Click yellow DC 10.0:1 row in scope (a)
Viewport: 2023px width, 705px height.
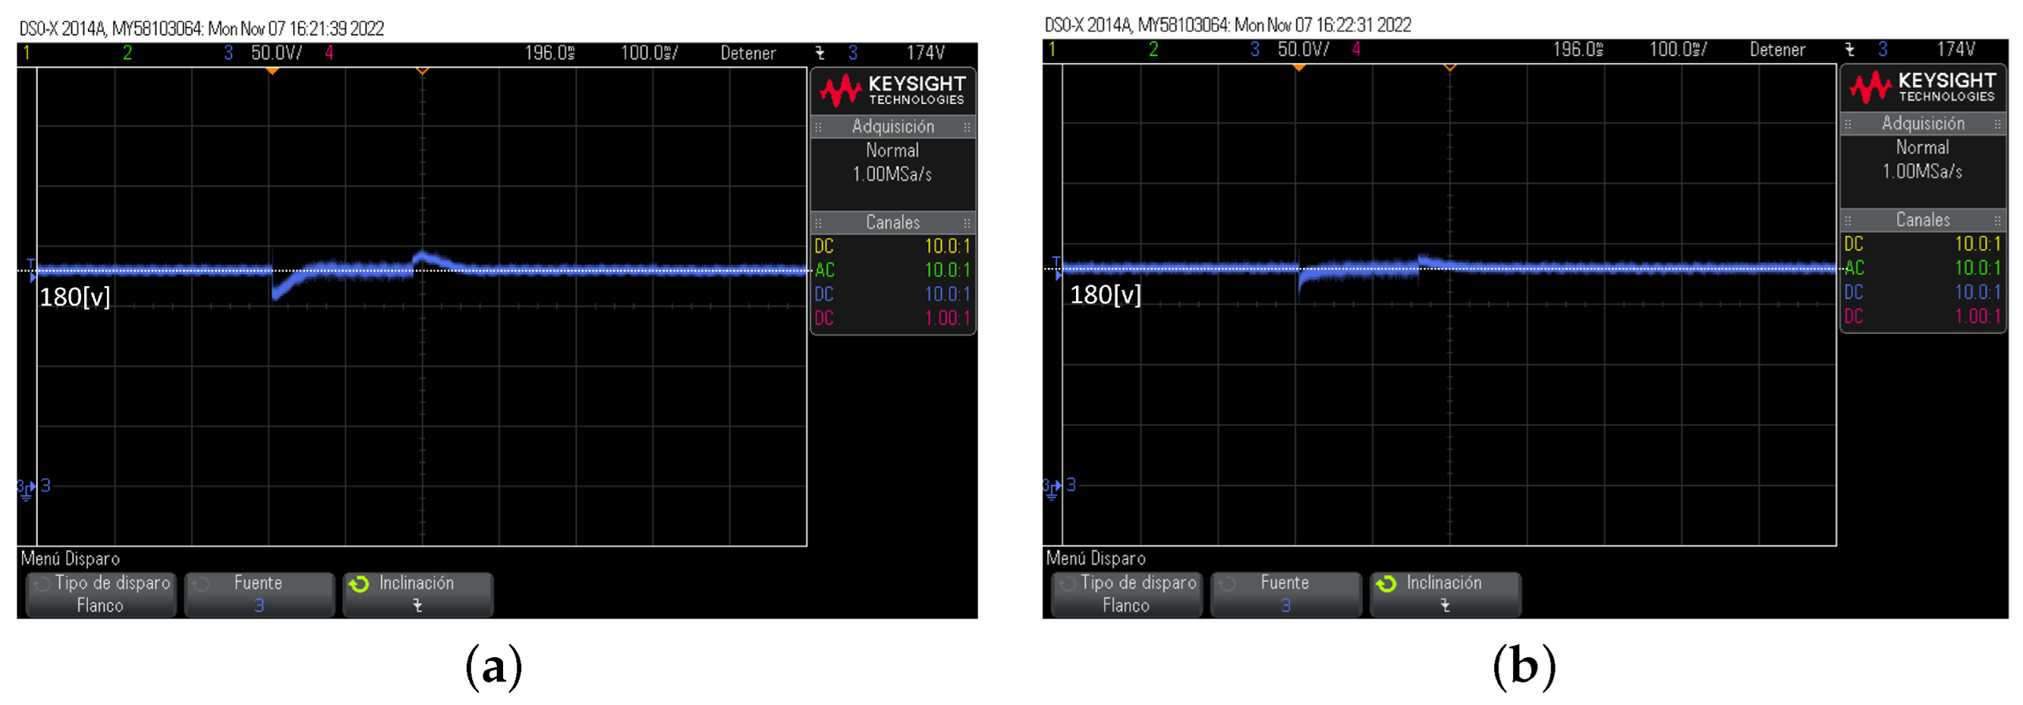pos(893,247)
